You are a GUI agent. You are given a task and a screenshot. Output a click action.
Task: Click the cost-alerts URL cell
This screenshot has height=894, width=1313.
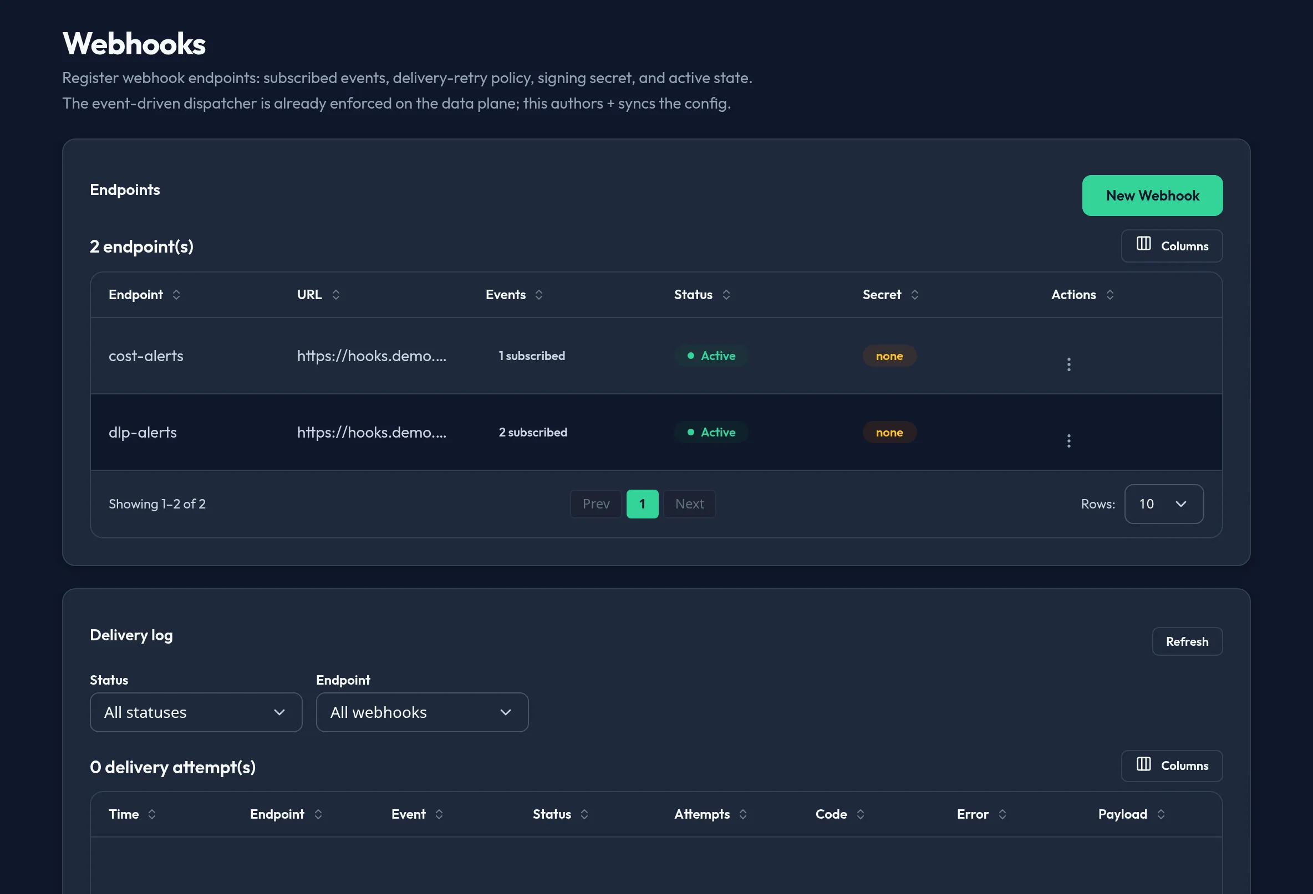(x=371, y=356)
